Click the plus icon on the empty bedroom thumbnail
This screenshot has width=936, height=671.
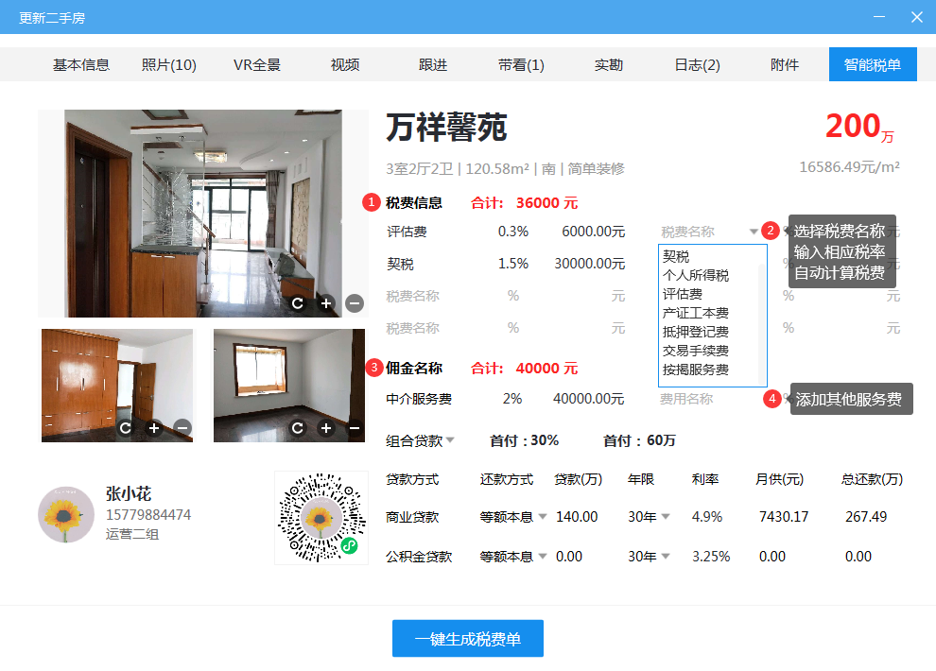(x=326, y=428)
